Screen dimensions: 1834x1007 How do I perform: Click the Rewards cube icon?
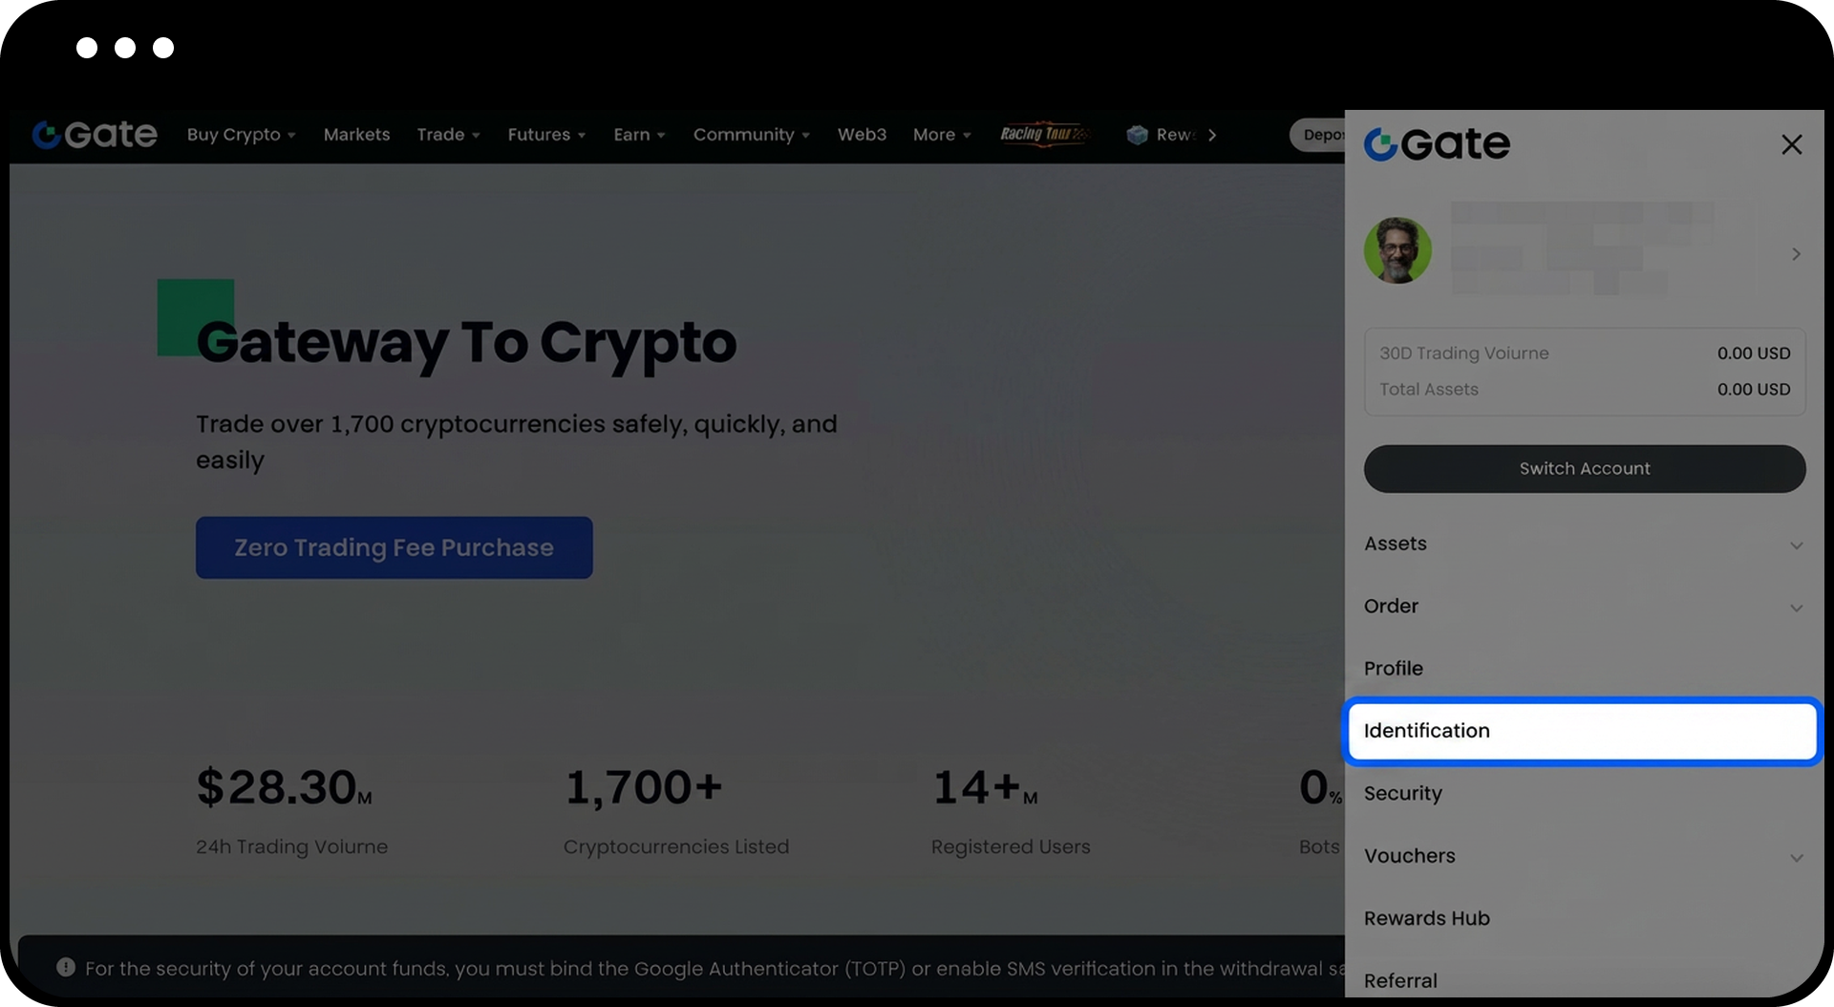point(1137,135)
